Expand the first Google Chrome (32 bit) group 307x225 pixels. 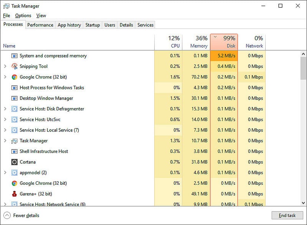(x=5, y=77)
